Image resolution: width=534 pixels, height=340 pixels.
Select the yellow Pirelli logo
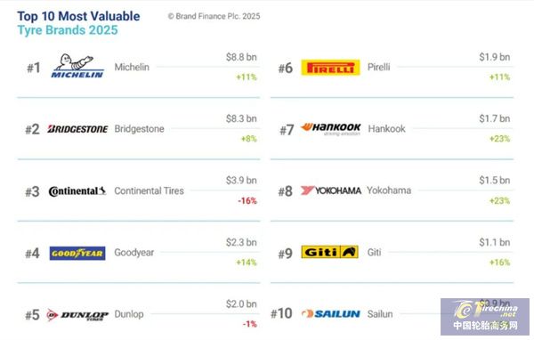[x=330, y=68]
